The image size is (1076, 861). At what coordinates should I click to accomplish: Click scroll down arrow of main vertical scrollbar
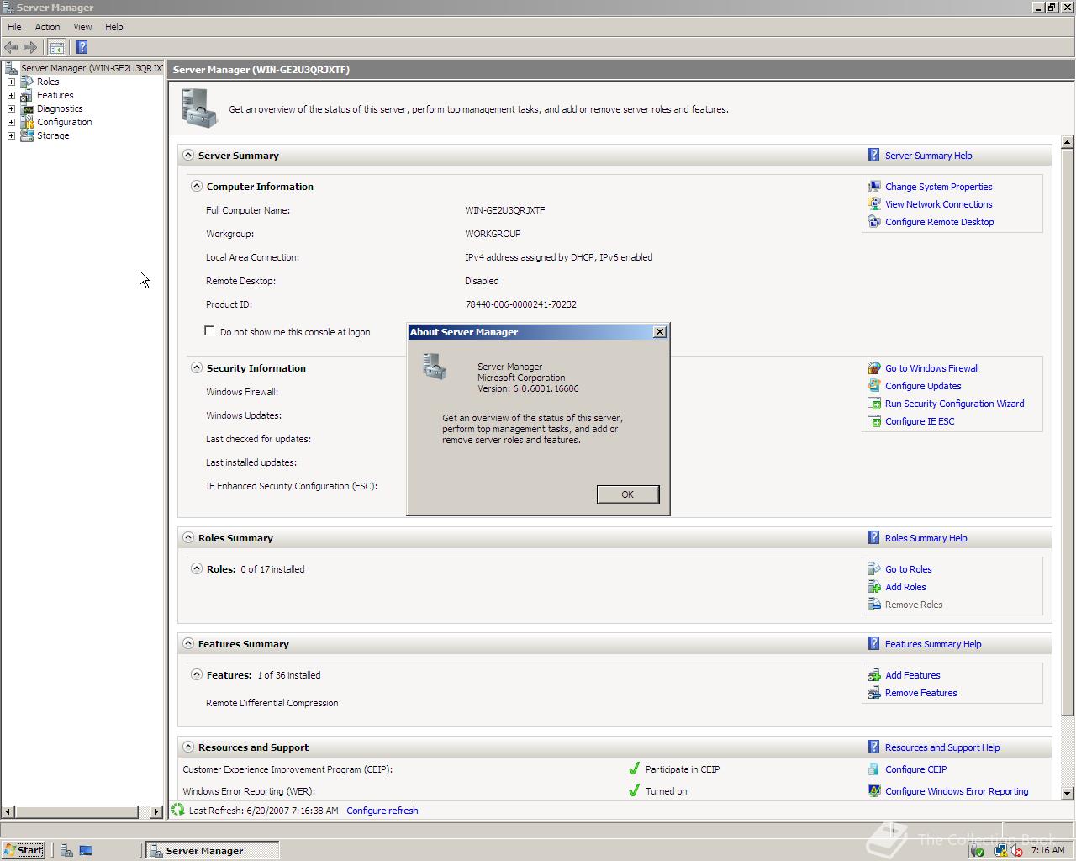(x=1068, y=793)
